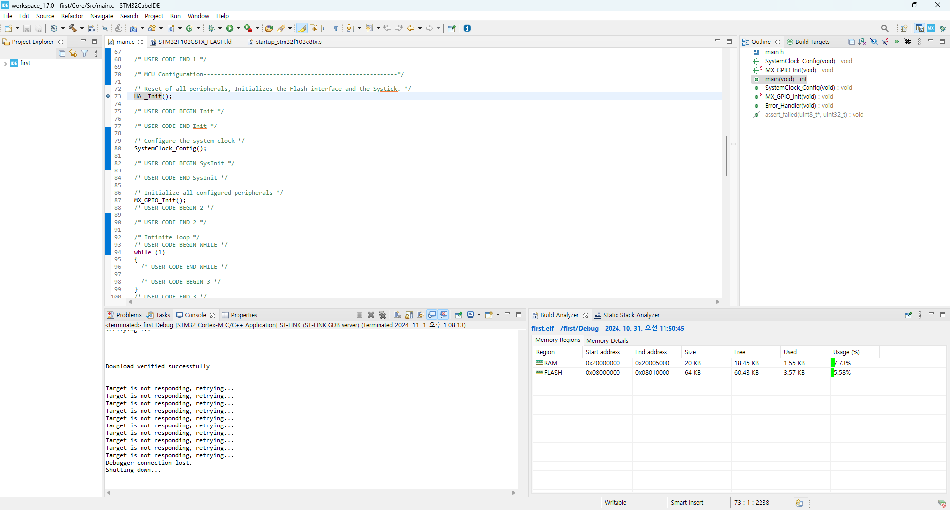Click the Clear Console icon

coord(397,315)
